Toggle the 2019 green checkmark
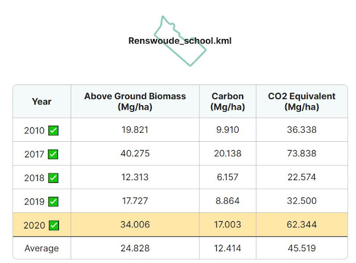 tap(53, 201)
